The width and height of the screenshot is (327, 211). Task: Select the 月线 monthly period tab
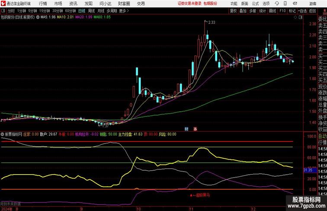[101, 11]
